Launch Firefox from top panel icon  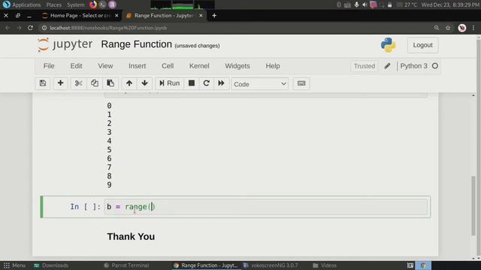[93, 4]
